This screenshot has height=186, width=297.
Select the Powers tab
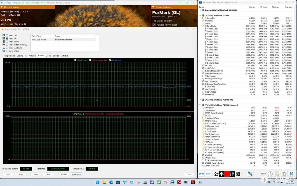41,56
